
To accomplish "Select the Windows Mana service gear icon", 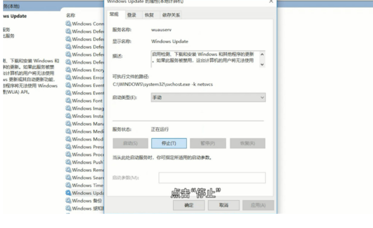I will coord(68,124).
